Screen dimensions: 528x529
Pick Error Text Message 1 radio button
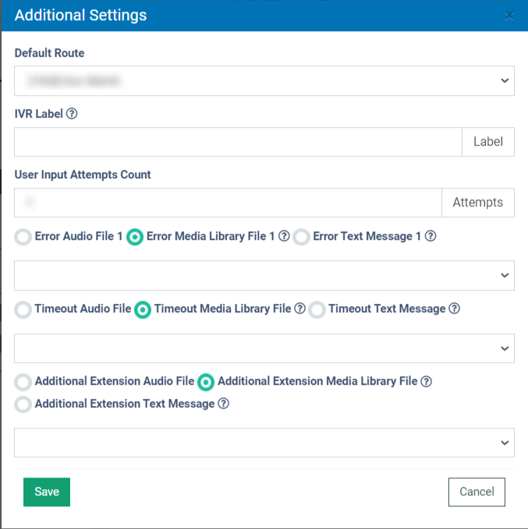click(302, 238)
